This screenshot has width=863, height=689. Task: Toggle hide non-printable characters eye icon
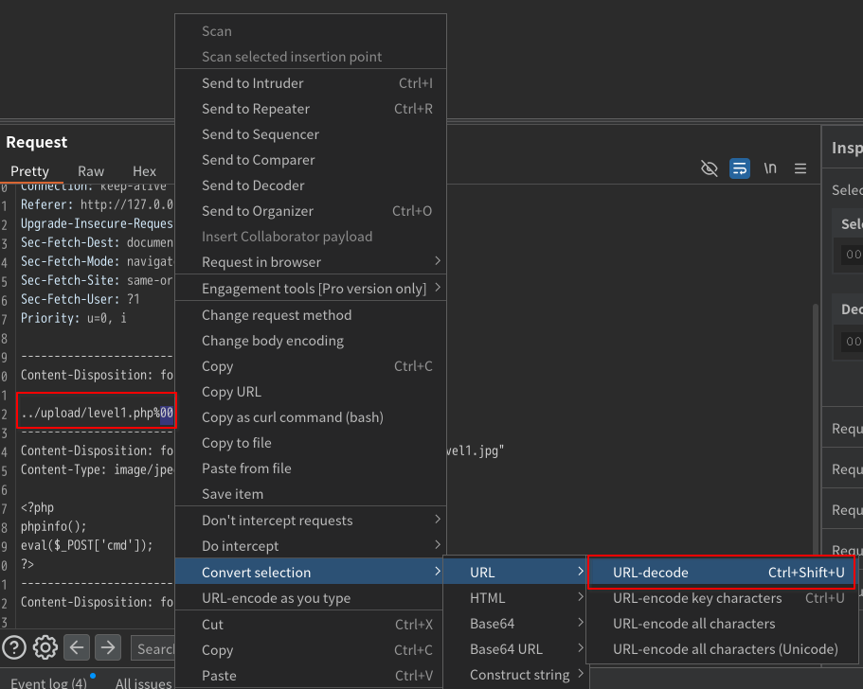tap(709, 168)
